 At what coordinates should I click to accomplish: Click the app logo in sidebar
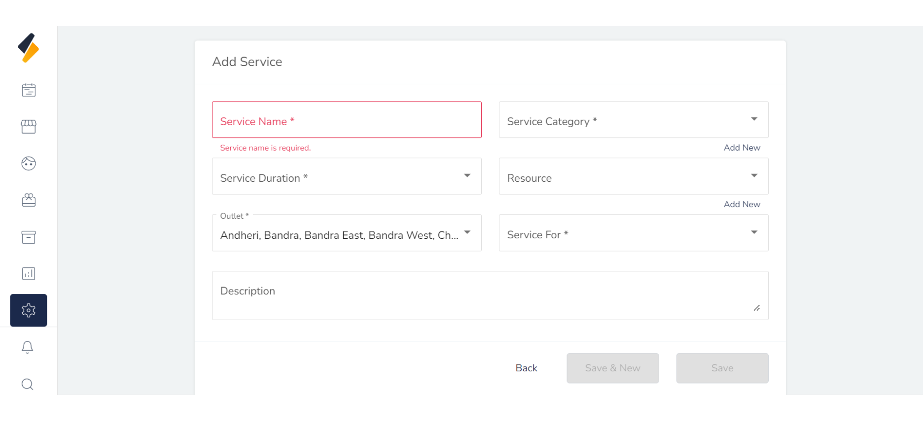pyautogui.click(x=29, y=48)
